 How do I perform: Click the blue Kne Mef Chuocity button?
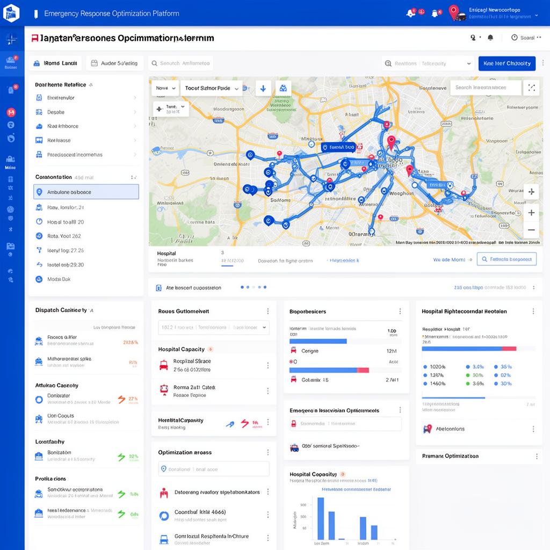coord(507,63)
